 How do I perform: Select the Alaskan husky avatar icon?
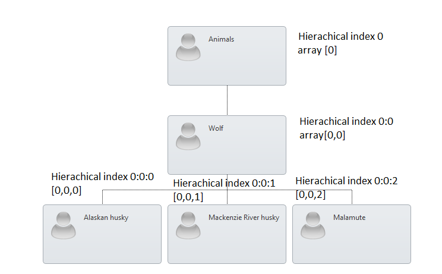(64, 225)
